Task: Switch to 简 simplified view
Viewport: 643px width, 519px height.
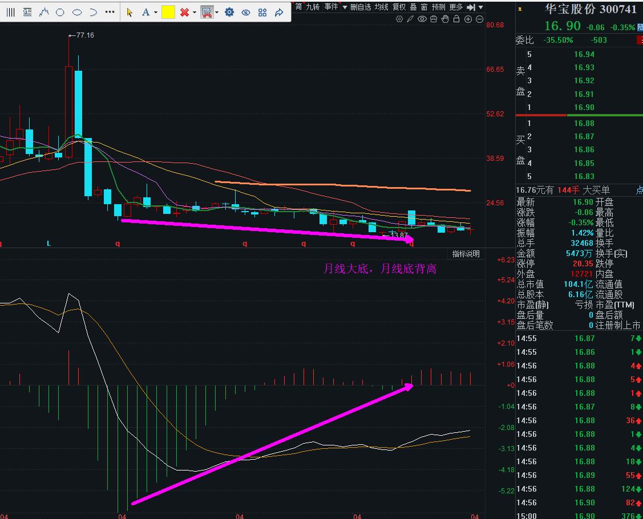Action: (298, 7)
